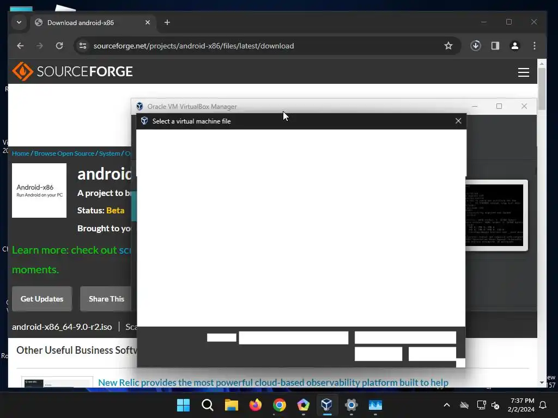The width and height of the screenshot is (558, 418).
Task: Switch to Chrome in the taskbar
Action: click(280, 405)
